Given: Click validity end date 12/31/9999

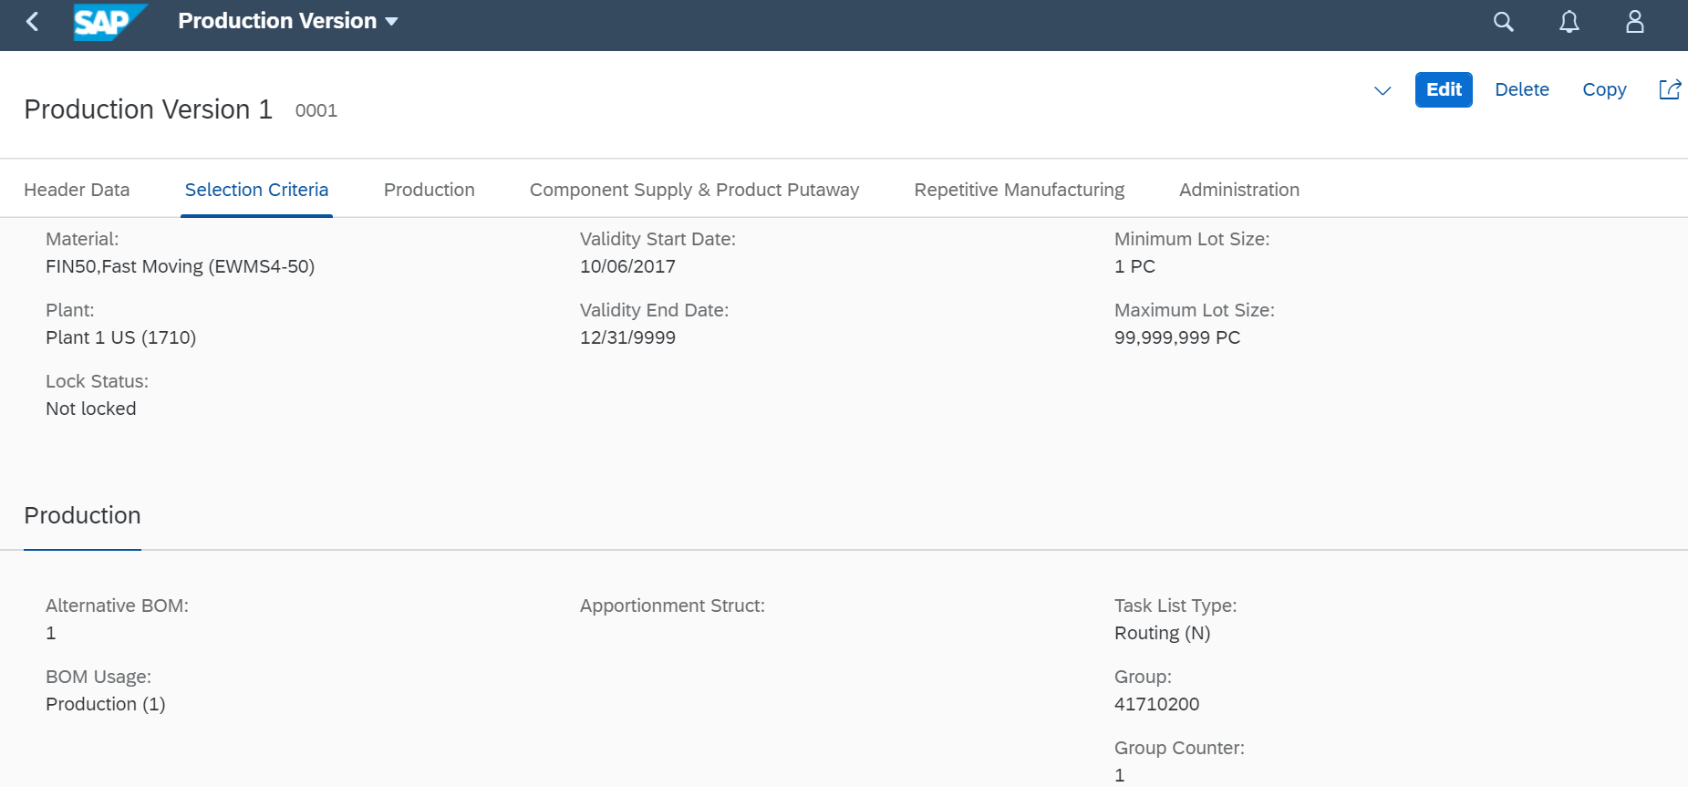Looking at the screenshot, I should click(627, 337).
